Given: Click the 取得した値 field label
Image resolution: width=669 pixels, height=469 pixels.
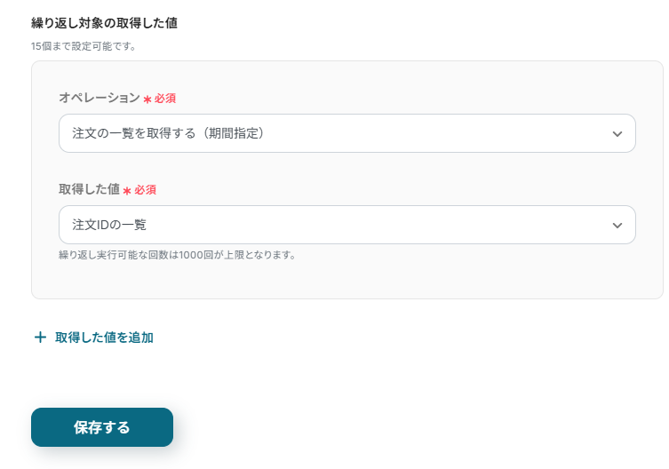Looking at the screenshot, I should (89, 189).
